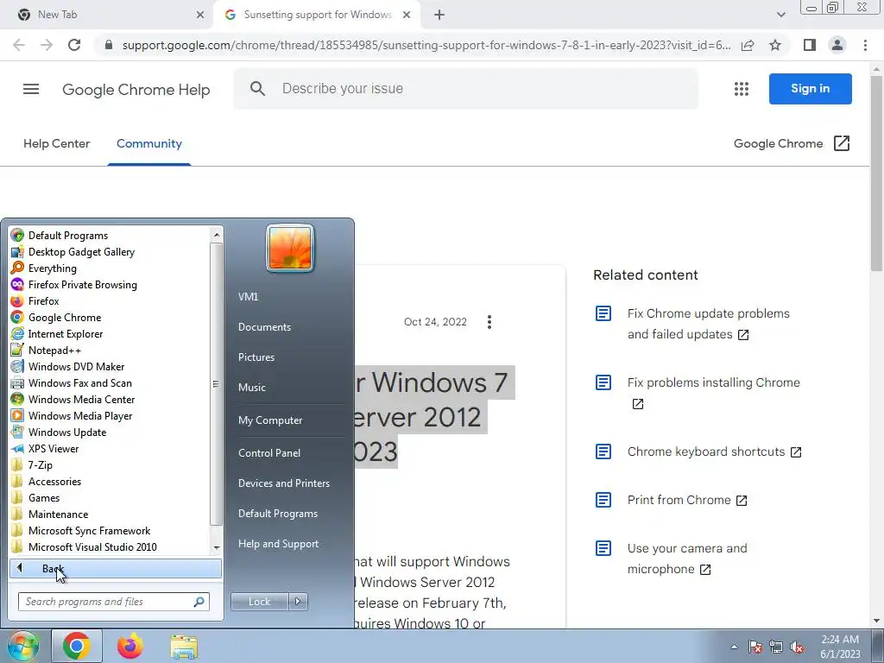Open the Action Center flag icon
The image size is (884, 663).
point(755,647)
